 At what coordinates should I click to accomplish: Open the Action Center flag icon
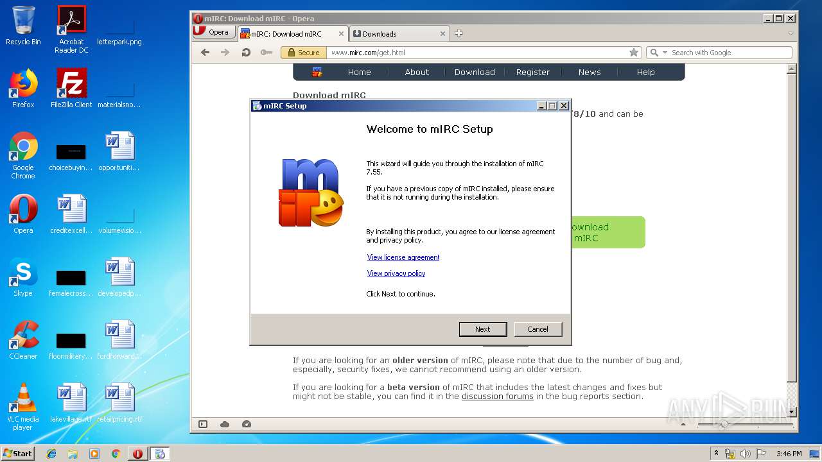click(760, 454)
